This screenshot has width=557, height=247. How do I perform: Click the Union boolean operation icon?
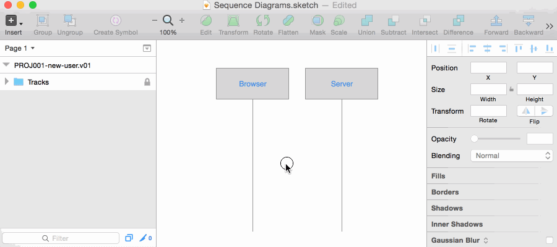(x=366, y=21)
